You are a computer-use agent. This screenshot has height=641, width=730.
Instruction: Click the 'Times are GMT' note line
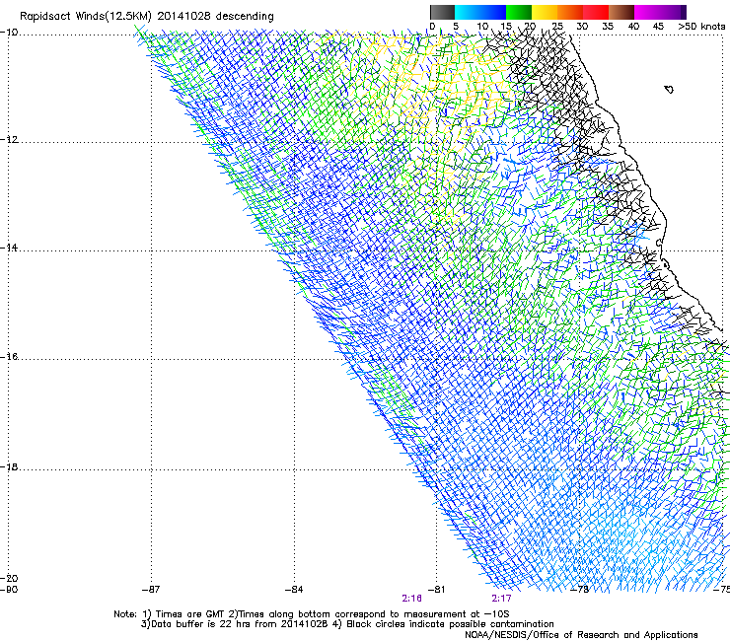coord(312,614)
